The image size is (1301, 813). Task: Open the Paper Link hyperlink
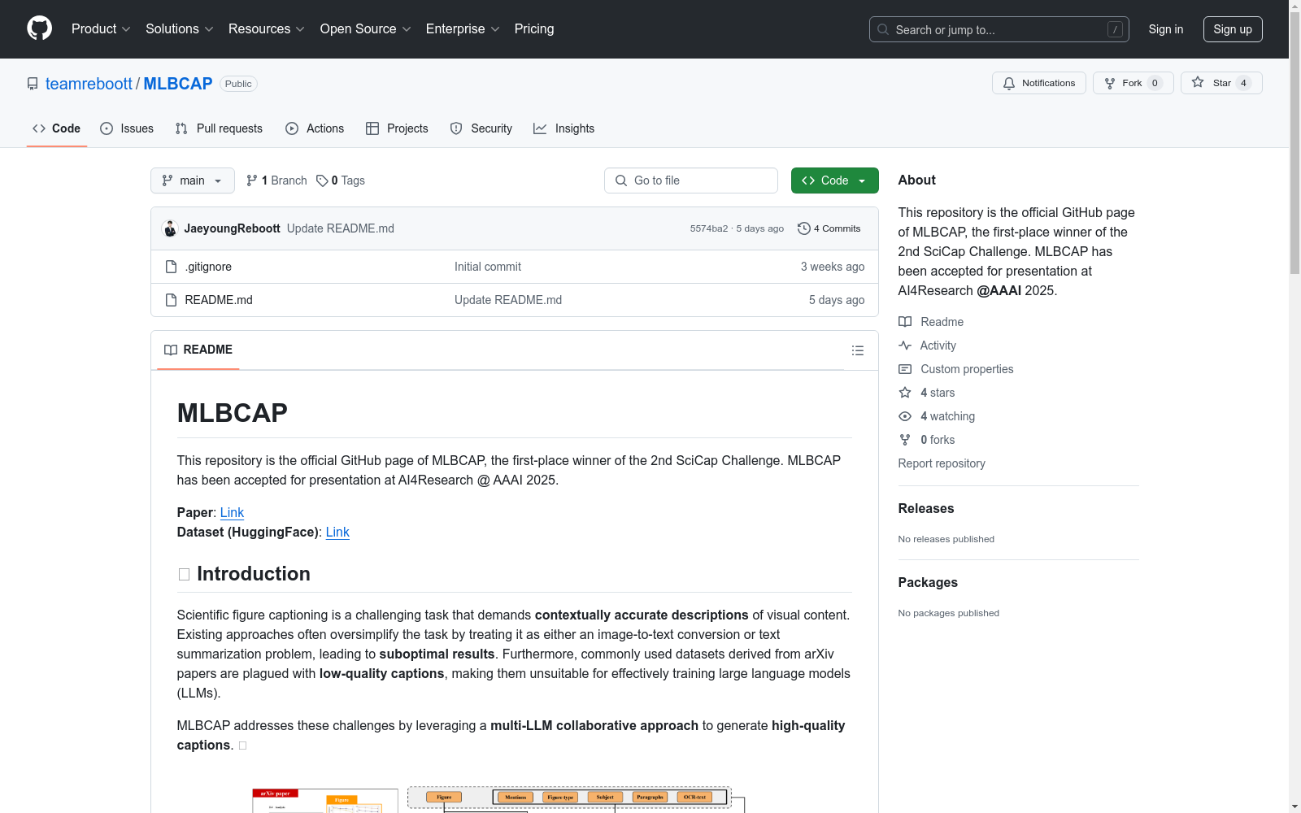click(232, 512)
